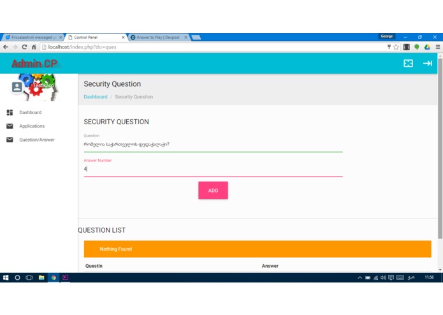This screenshot has width=443, height=315.
Task: Go to the browser home icon
Action: coord(34,47)
